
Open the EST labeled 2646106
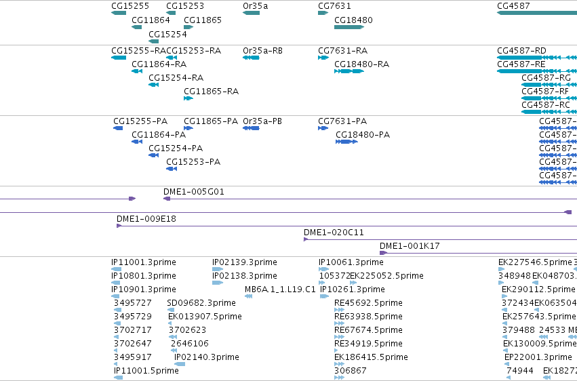point(190,344)
